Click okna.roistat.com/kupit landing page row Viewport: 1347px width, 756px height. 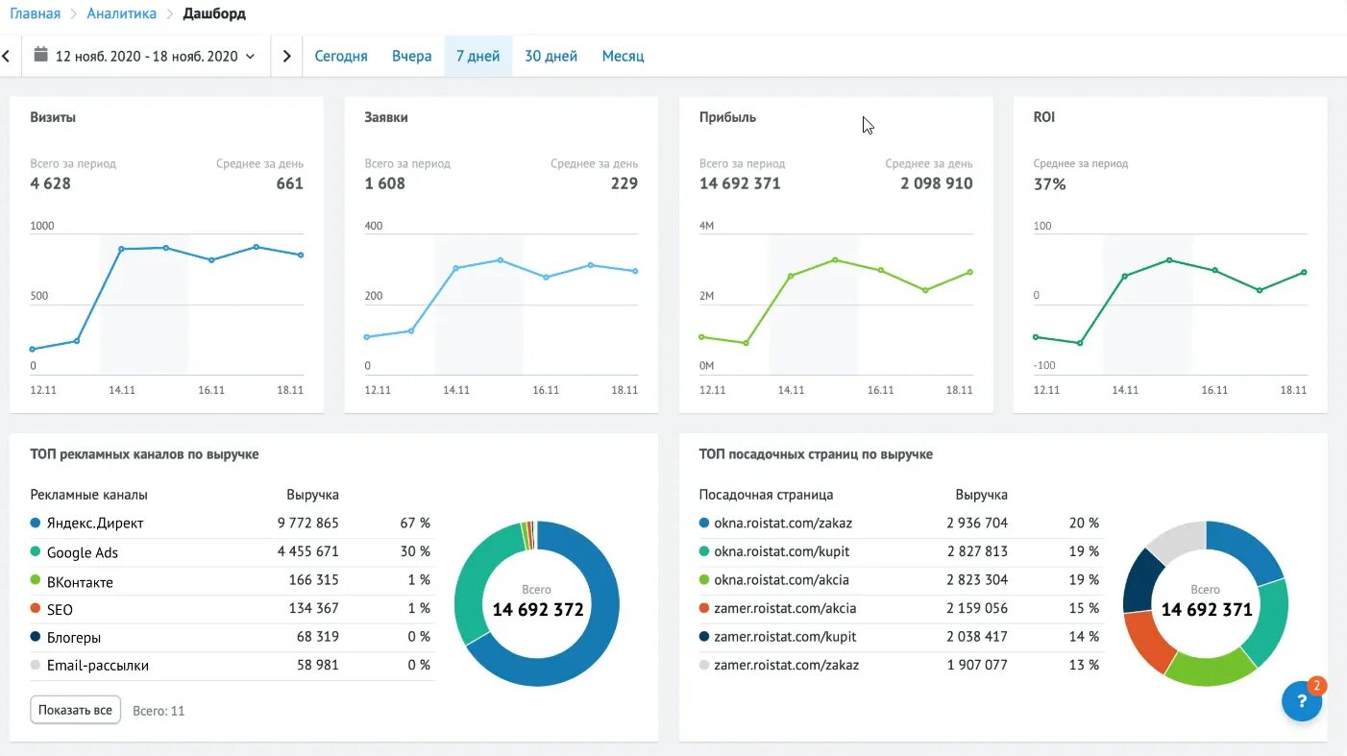click(x=899, y=551)
